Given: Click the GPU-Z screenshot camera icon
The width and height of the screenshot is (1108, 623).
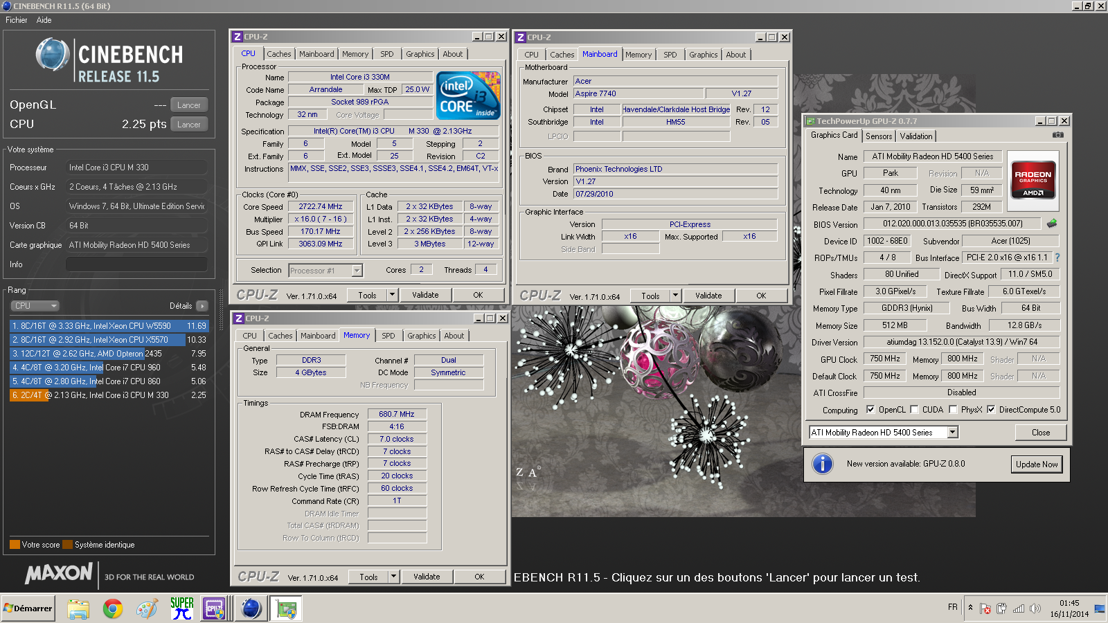Looking at the screenshot, I should [1058, 135].
